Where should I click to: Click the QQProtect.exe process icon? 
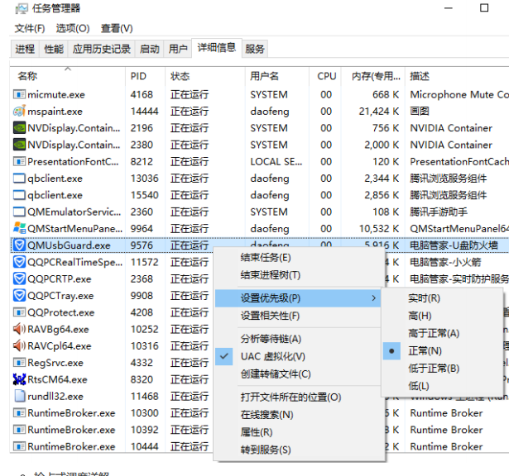pyautogui.click(x=19, y=312)
